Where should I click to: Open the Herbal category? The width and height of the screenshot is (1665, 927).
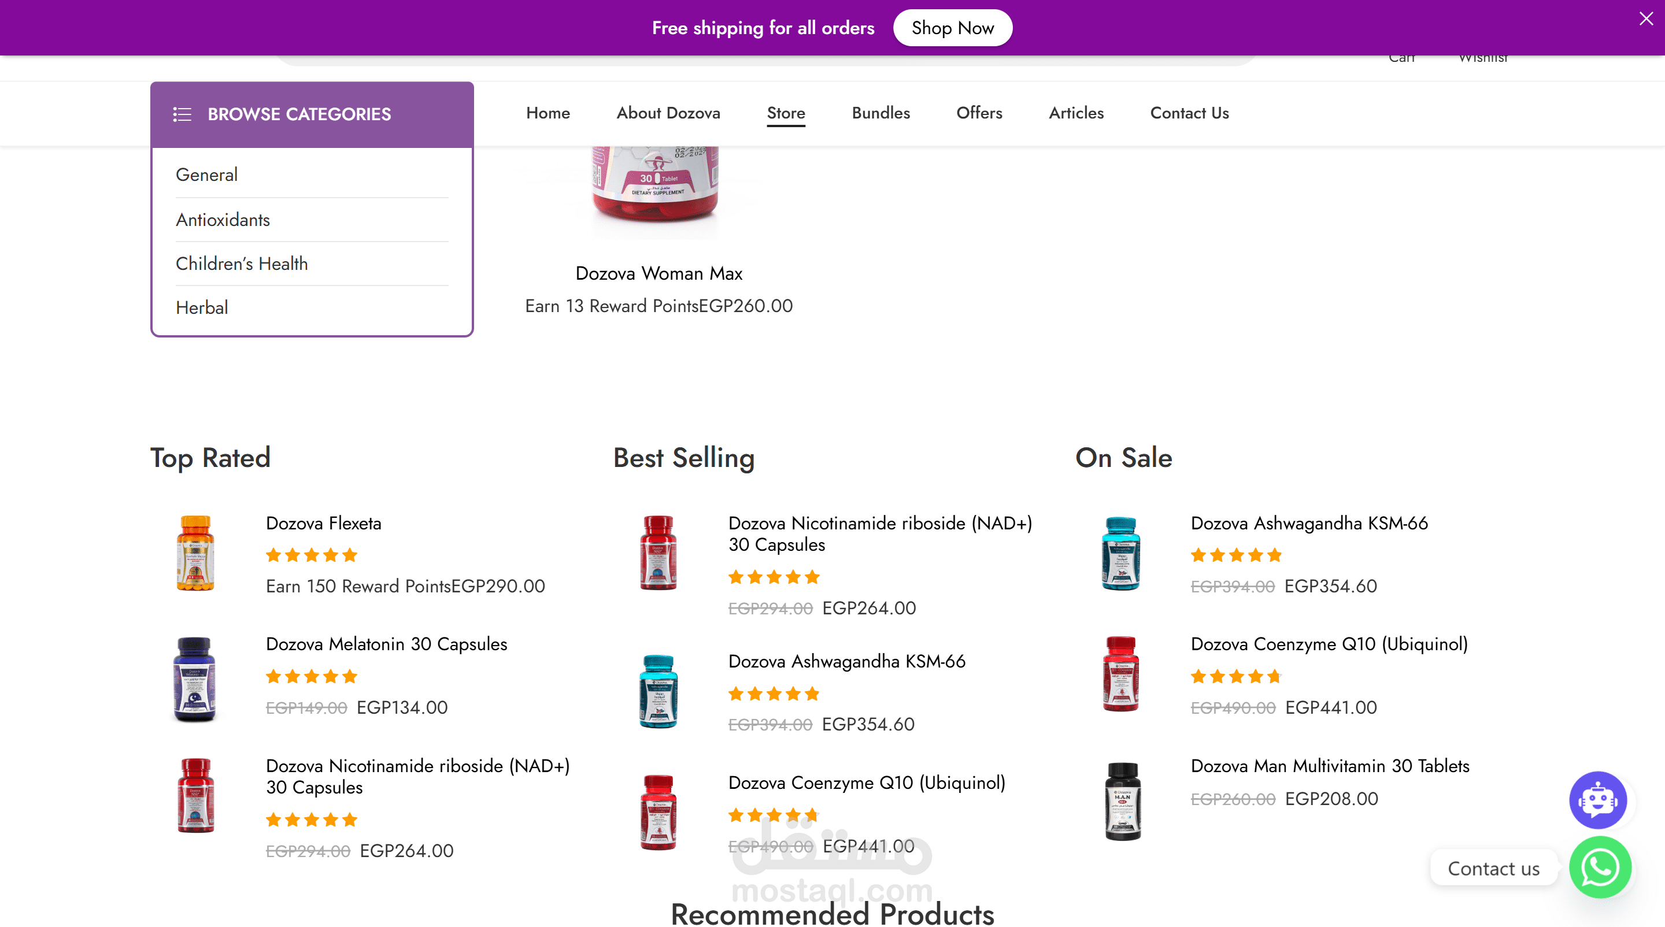point(202,307)
